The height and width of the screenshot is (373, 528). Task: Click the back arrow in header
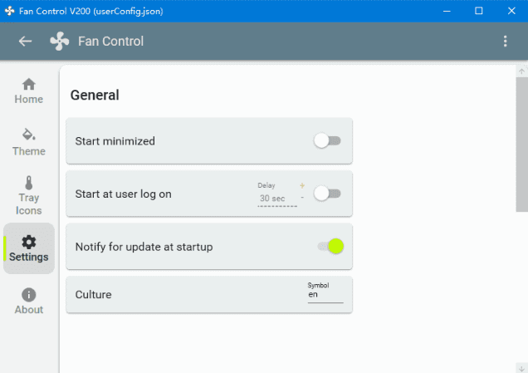25,42
